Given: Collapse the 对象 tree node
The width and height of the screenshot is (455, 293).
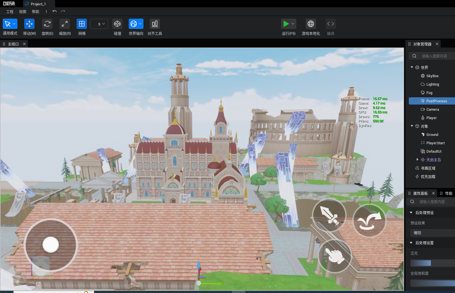Looking at the screenshot, I should click(412, 126).
